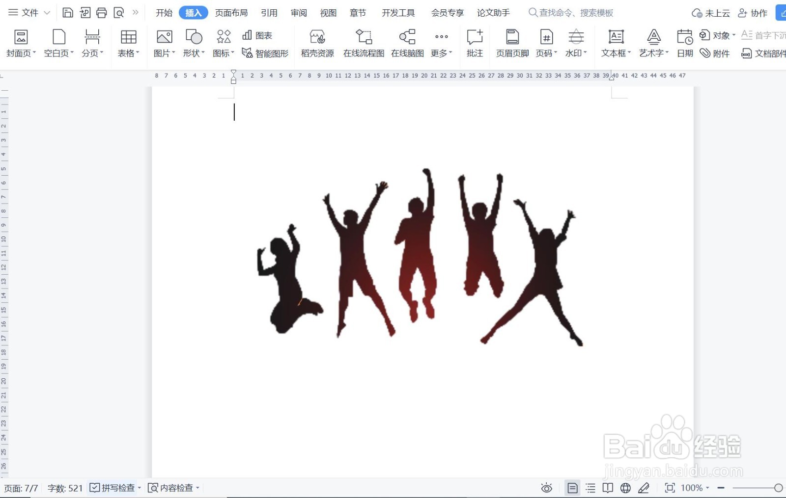Insert smart graphic (智能图形)

point(265,53)
